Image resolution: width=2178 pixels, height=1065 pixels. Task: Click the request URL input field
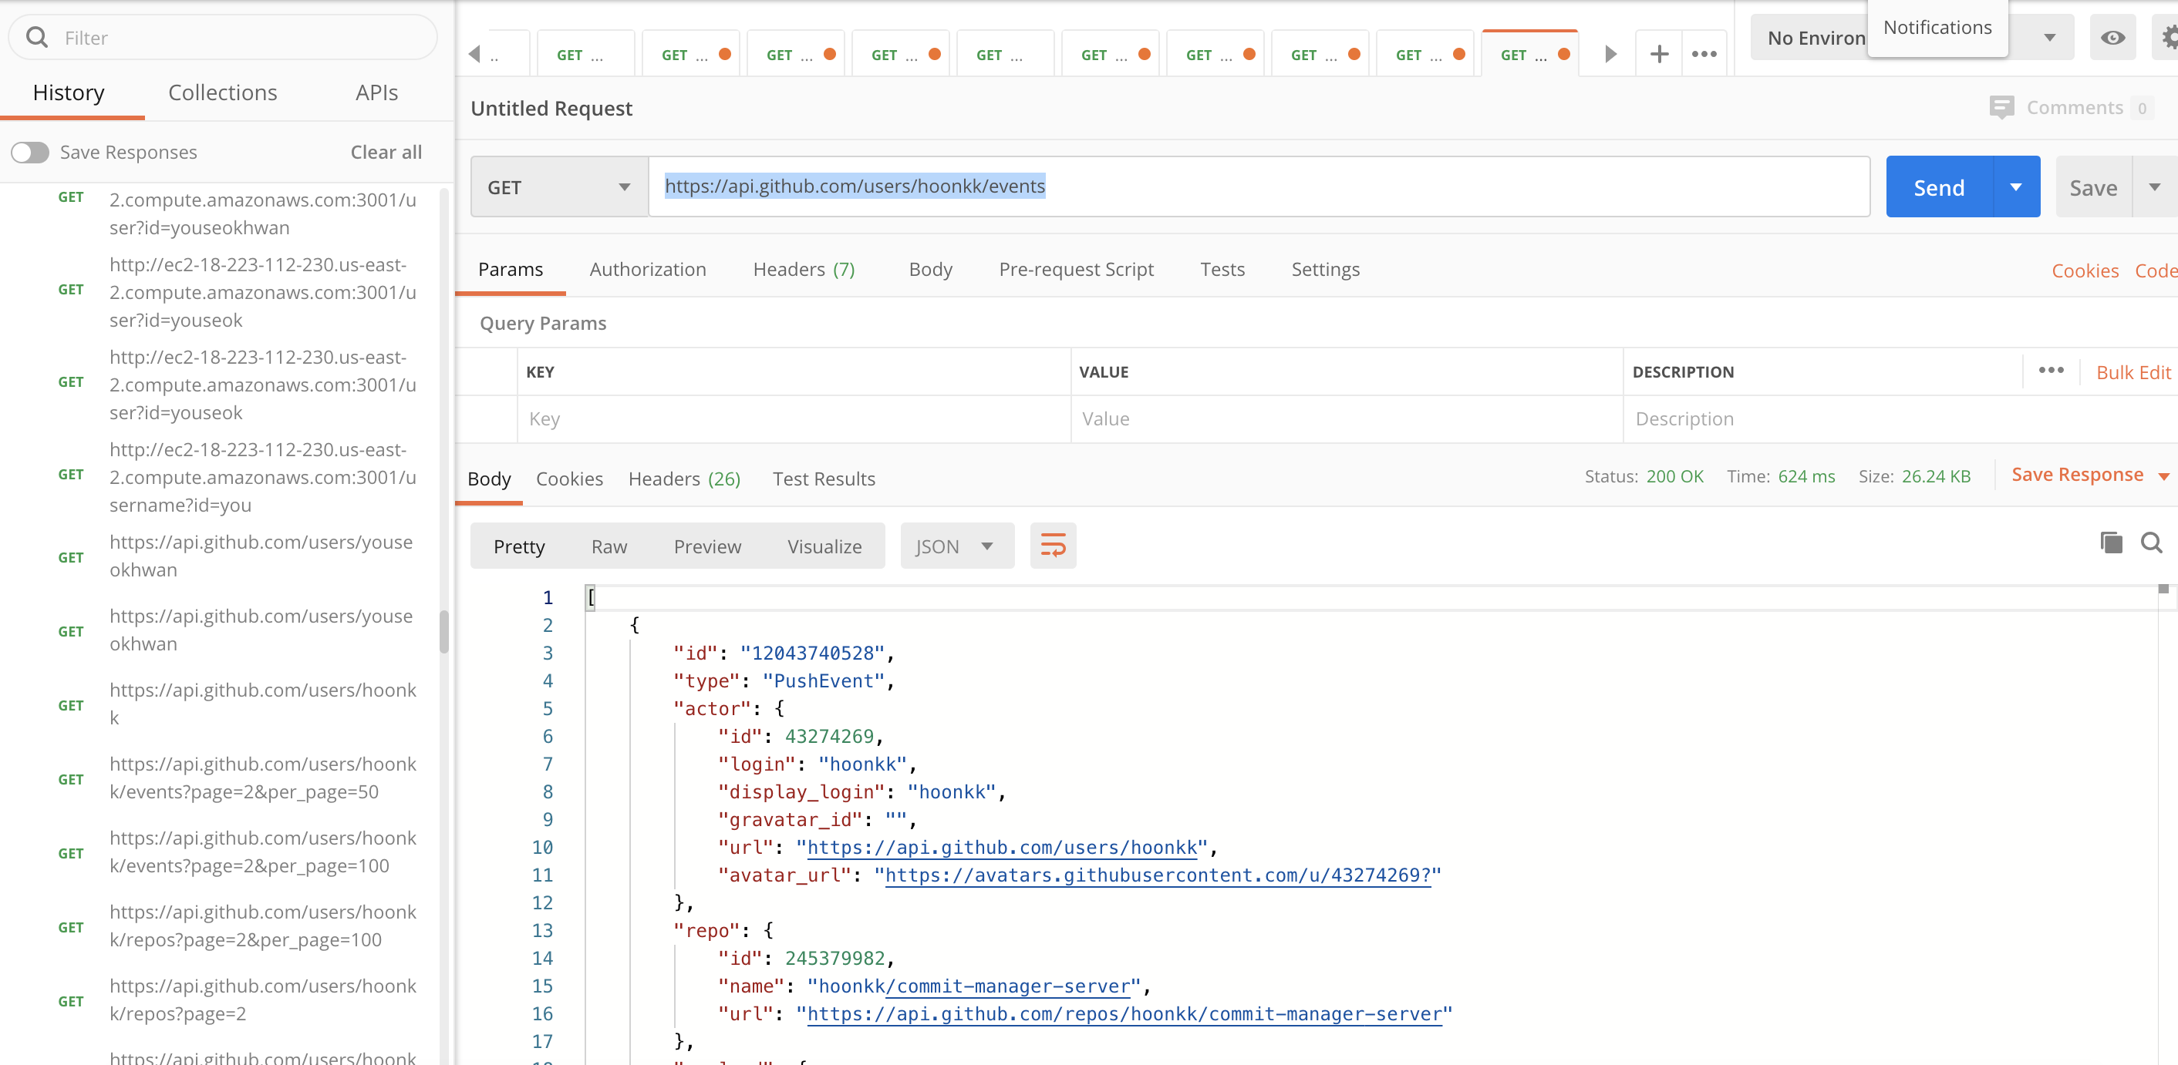(x=1259, y=186)
